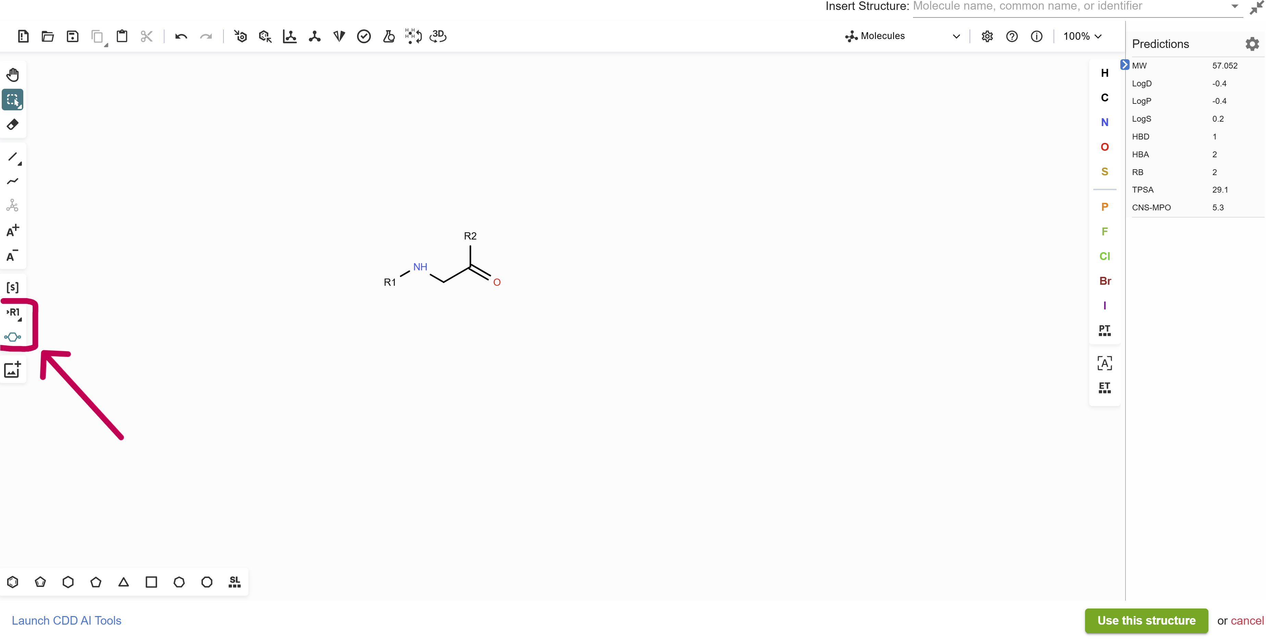Click the help question mark icon
This screenshot has height=639, width=1266.
[x=1012, y=36]
